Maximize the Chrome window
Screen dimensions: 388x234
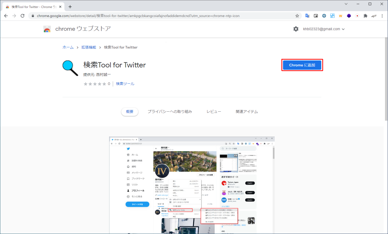[x=370, y=4]
